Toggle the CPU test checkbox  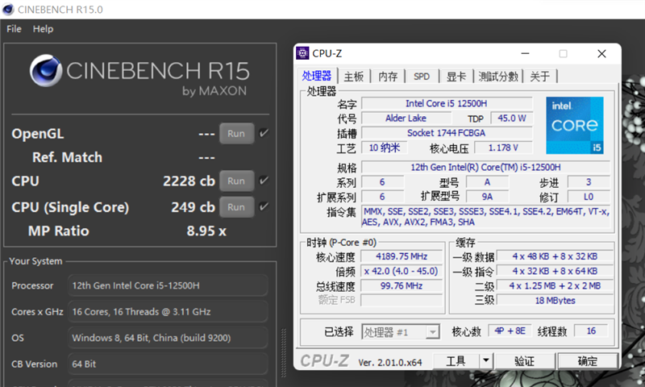click(264, 180)
